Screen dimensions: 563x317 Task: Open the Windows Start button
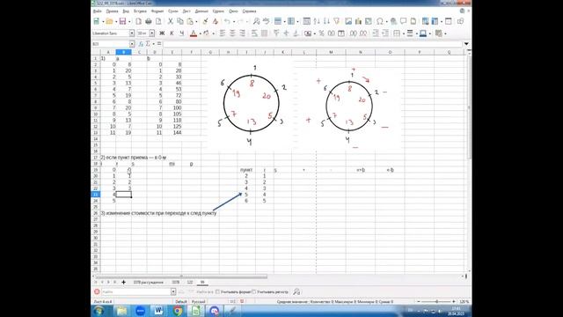99,311
